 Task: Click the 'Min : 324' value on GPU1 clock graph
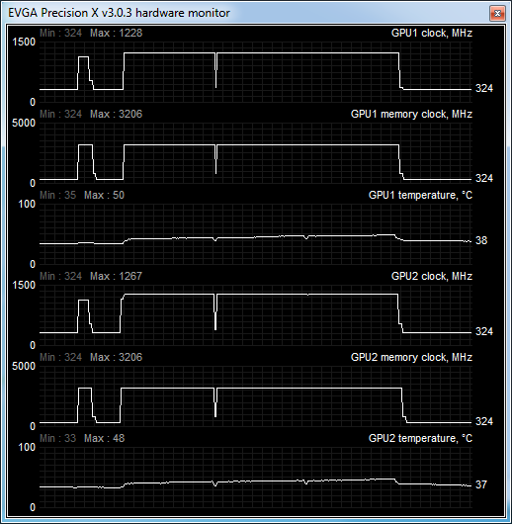click(61, 33)
